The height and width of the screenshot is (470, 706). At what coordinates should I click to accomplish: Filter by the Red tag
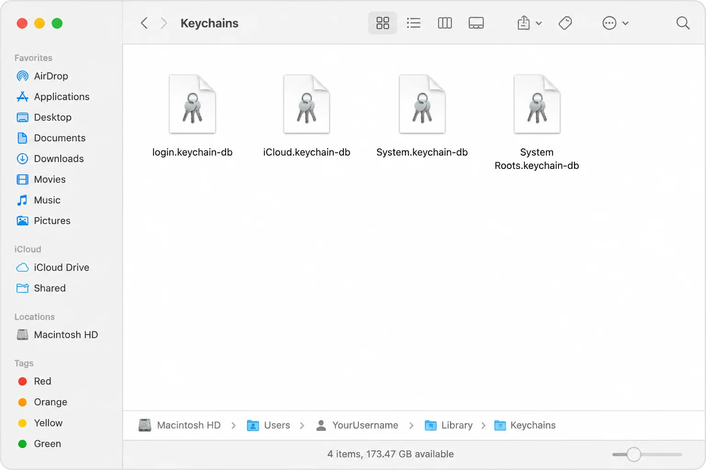34,381
